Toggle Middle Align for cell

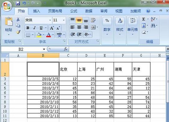coord(79,20)
